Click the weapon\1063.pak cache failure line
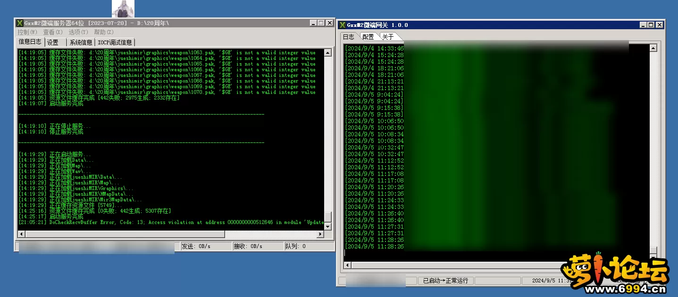The width and height of the screenshot is (678, 297). [x=167, y=53]
